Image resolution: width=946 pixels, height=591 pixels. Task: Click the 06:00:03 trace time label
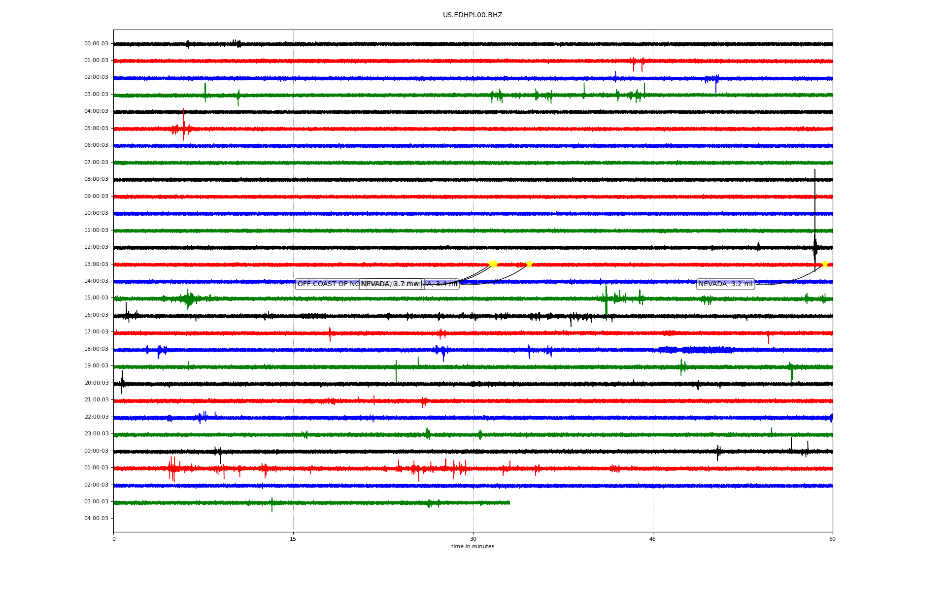point(96,145)
